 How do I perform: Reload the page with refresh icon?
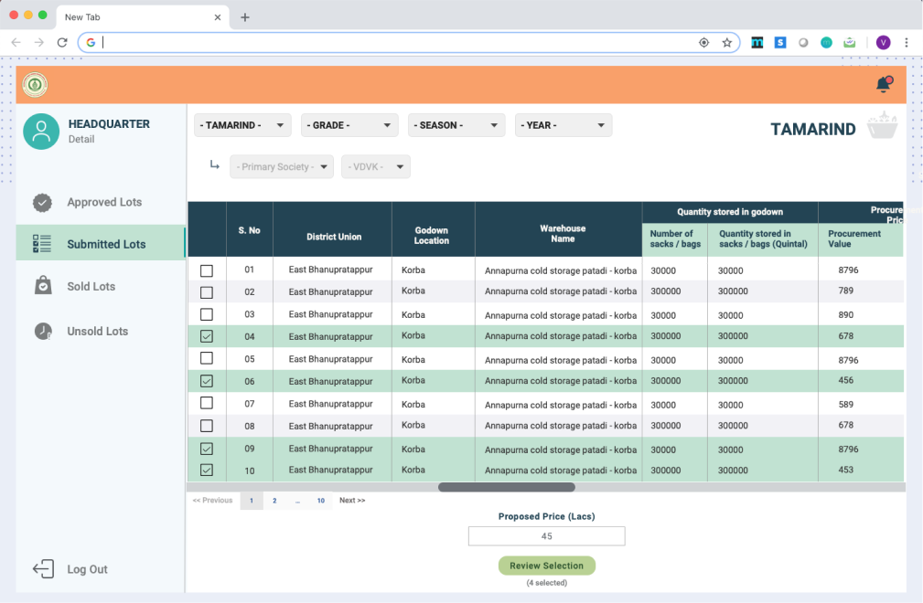coord(62,42)
